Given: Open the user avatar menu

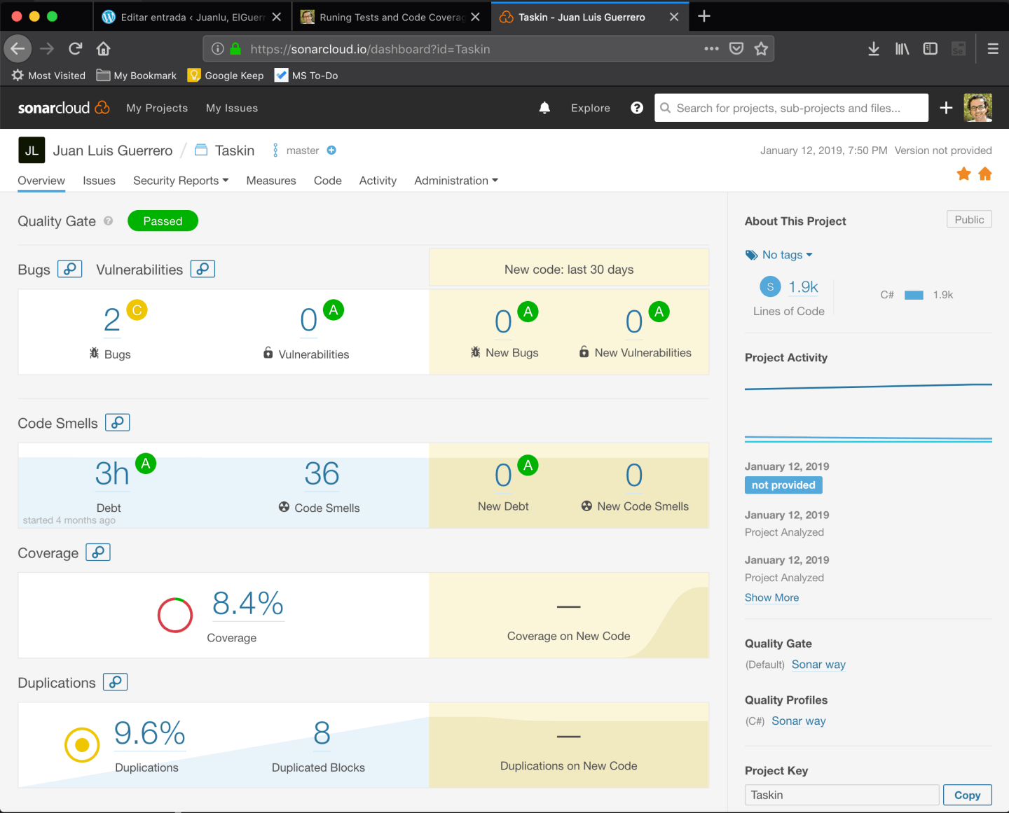Looking at the screenshot, I should 978,108.
